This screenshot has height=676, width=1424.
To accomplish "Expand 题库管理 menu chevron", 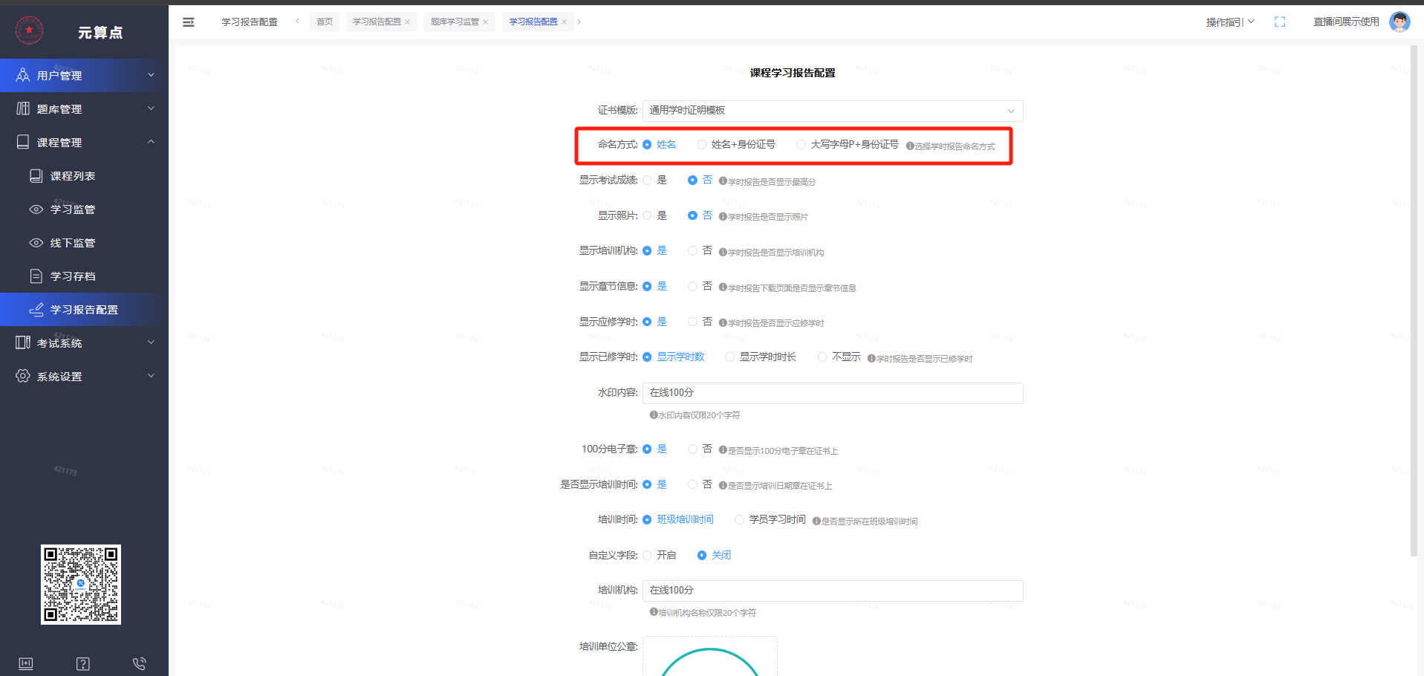I will [151, 108].
